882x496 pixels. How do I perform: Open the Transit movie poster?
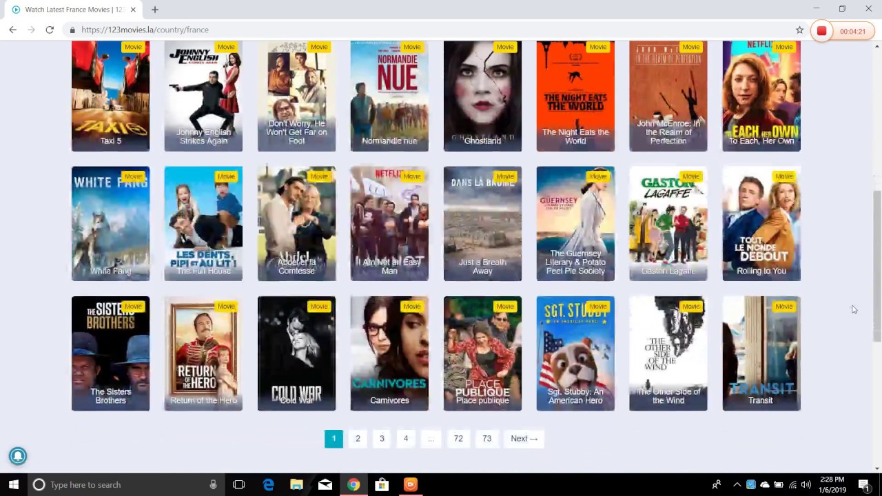point(761,353)
